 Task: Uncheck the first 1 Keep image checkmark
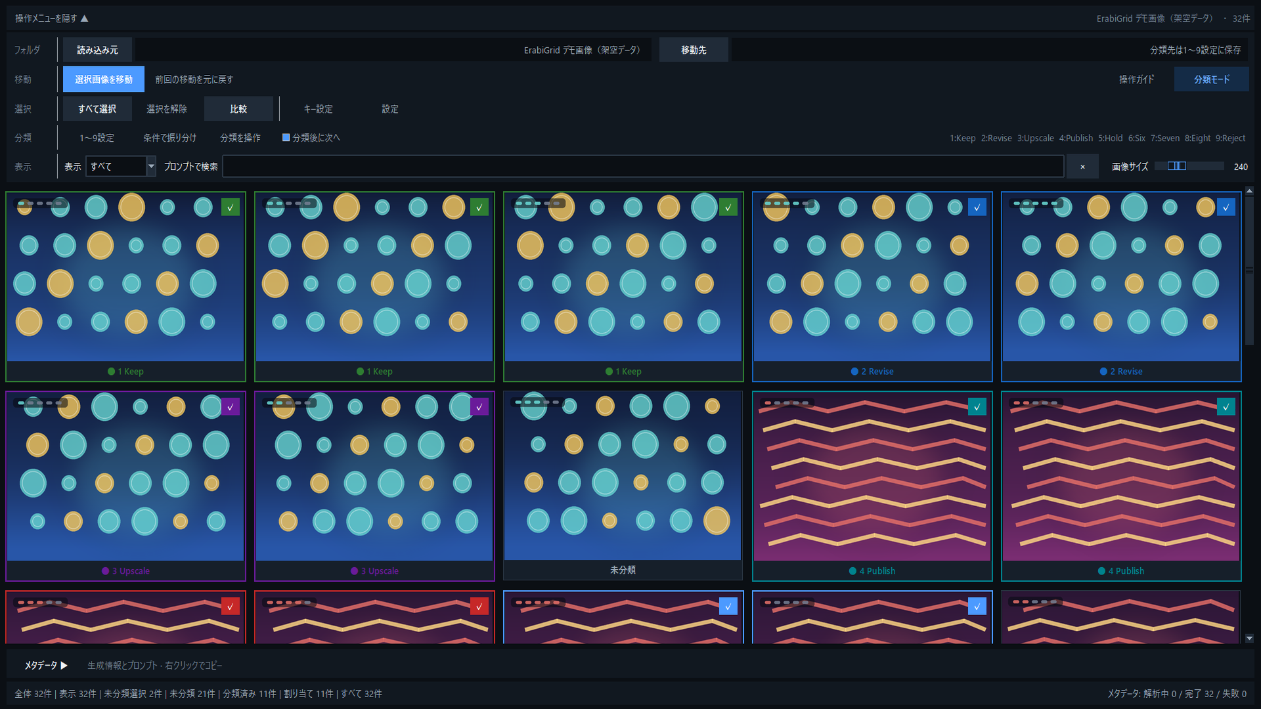pos(231,207)
